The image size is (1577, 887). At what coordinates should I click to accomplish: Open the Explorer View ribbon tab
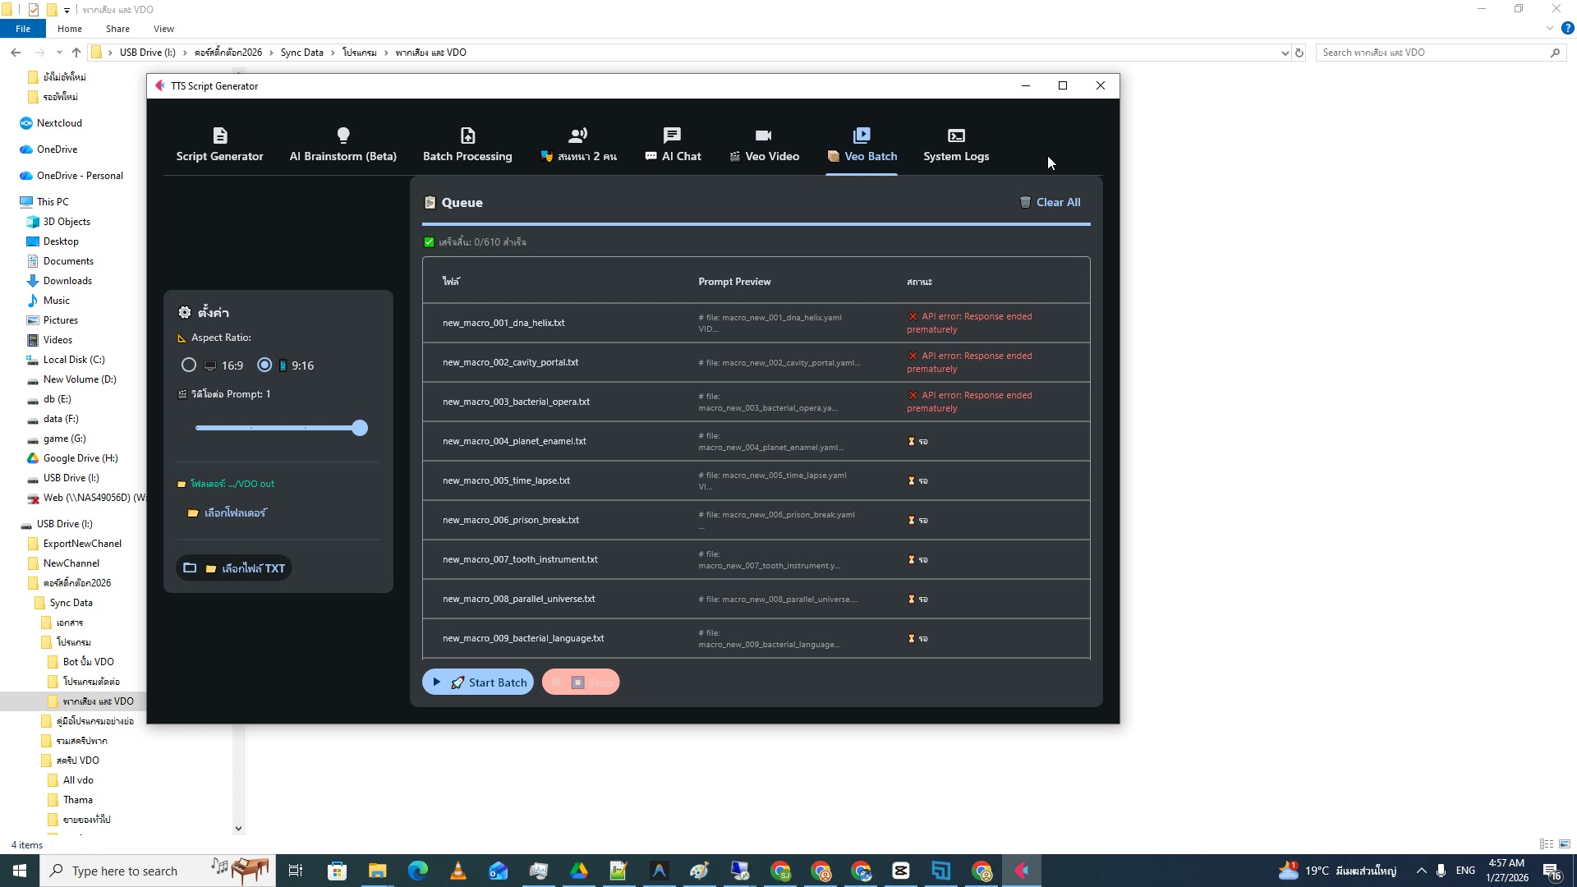(x=163, y=29)
